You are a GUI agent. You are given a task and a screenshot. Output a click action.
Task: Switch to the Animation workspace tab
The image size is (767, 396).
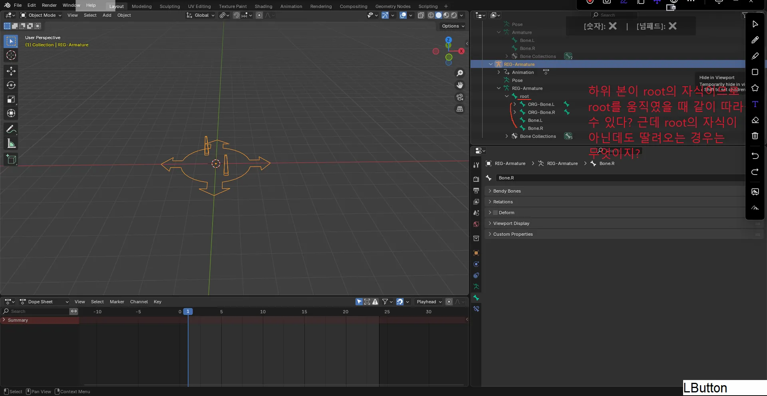click(291, 6)
